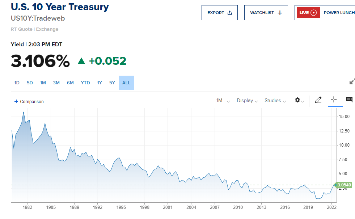The image size is (355, 219).
Task: Toggle the crosshair tool
Action: click(334, 100)
